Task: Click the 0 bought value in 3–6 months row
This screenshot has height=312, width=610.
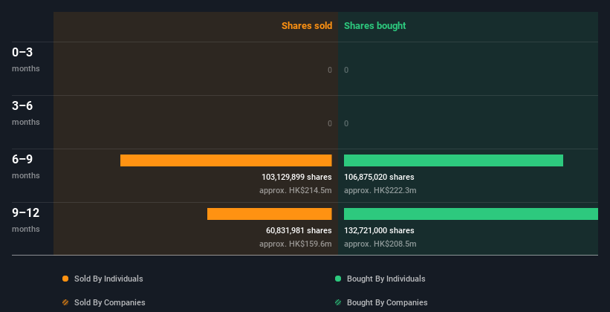Action: point(346,124)
